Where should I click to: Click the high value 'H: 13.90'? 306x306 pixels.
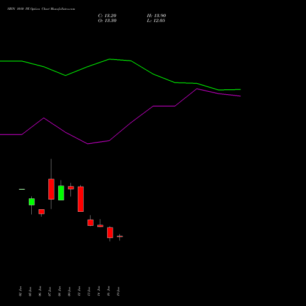pos(157,16)
